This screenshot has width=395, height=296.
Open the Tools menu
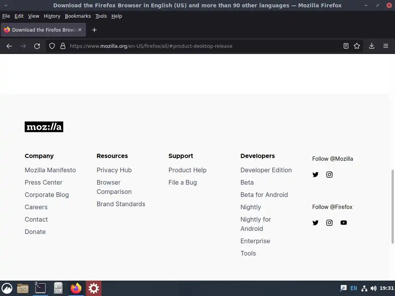[x=101, y=16]
